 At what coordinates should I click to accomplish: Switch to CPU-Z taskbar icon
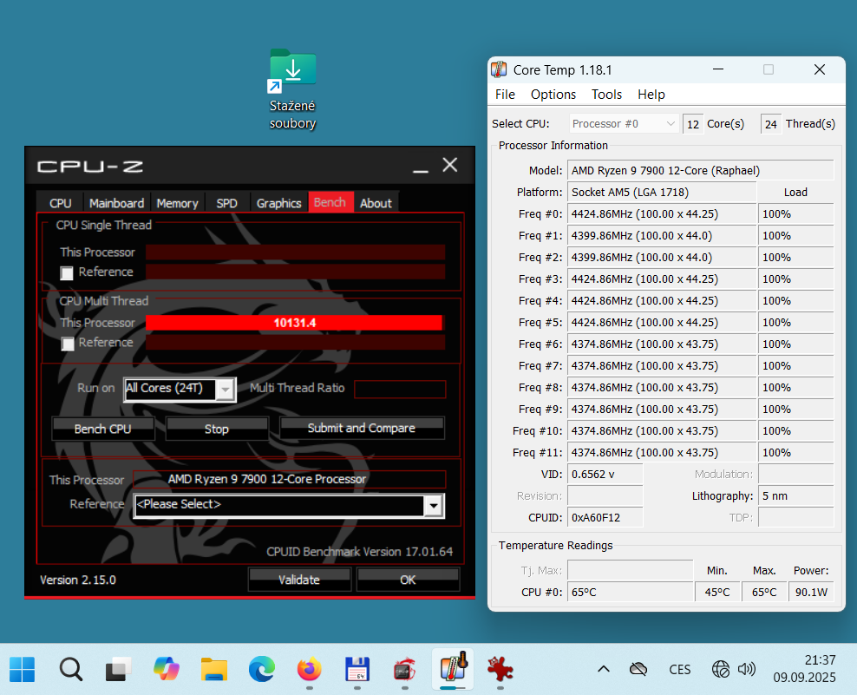tap(405, 669)
